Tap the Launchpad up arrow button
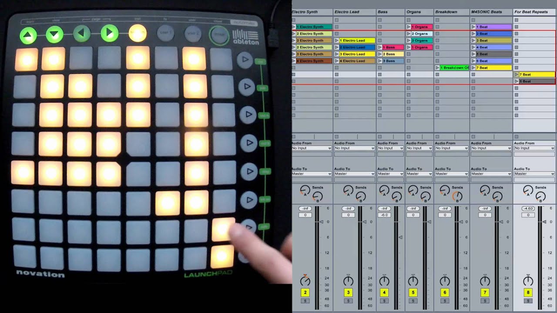The image size is (557, 313). click(28, 35)
